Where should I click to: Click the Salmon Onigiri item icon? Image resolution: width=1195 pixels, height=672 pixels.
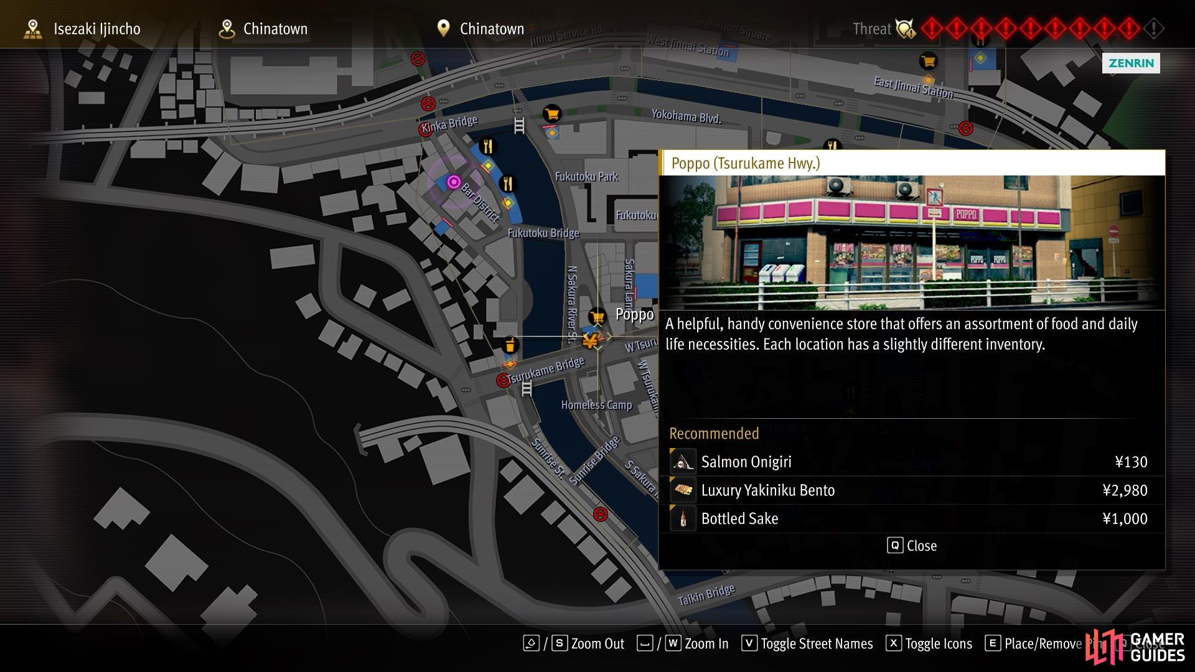click(x=683, y=462)
